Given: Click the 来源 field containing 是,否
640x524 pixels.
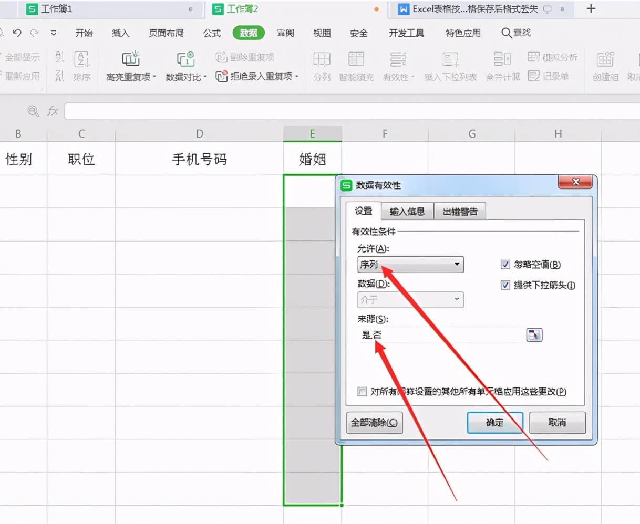Looking at the screenshot, I should coord(440,334).
